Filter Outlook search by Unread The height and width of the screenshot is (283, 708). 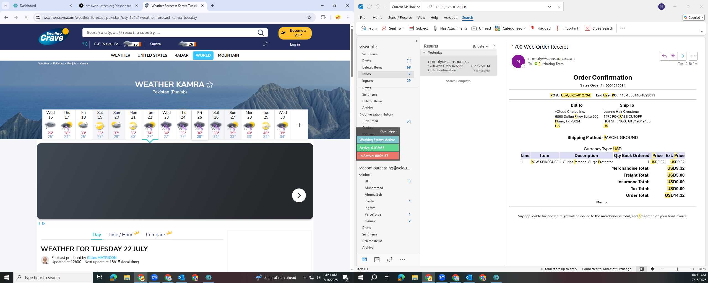[481, 28]
